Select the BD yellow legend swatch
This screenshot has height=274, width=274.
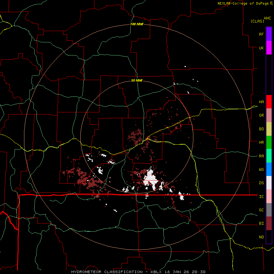269,129
